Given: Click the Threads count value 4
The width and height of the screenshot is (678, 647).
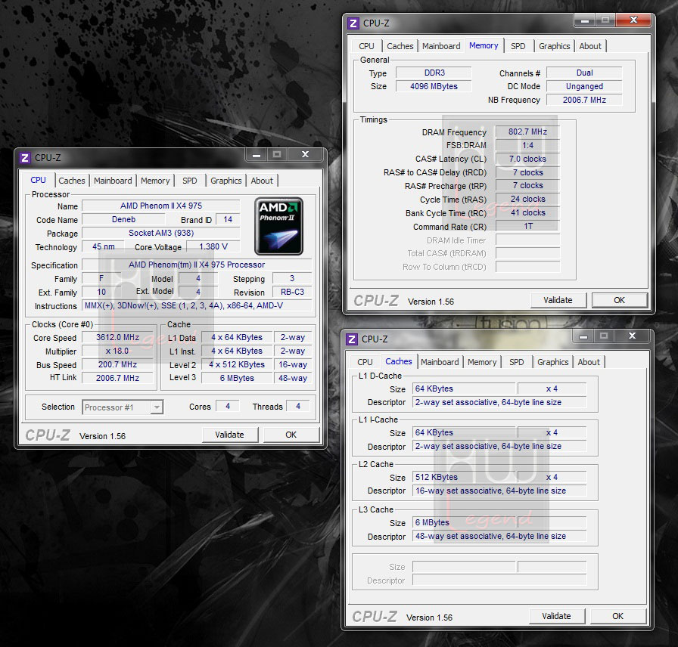Looking at the screenshot, I should 298,406.
